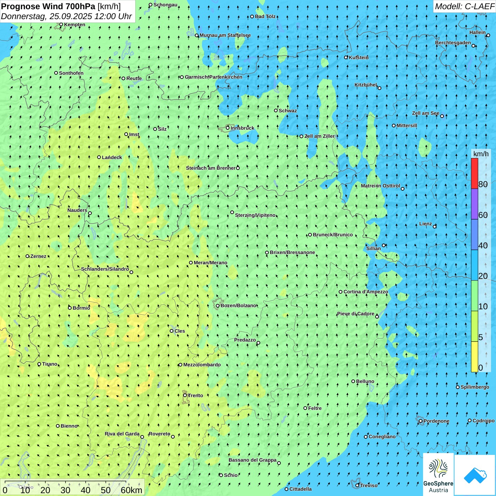The width and height of the screenshot is (496, 496).
Task: Click the "km/h" legend heading
Action: pyautogui.click(x=481, y=154)
